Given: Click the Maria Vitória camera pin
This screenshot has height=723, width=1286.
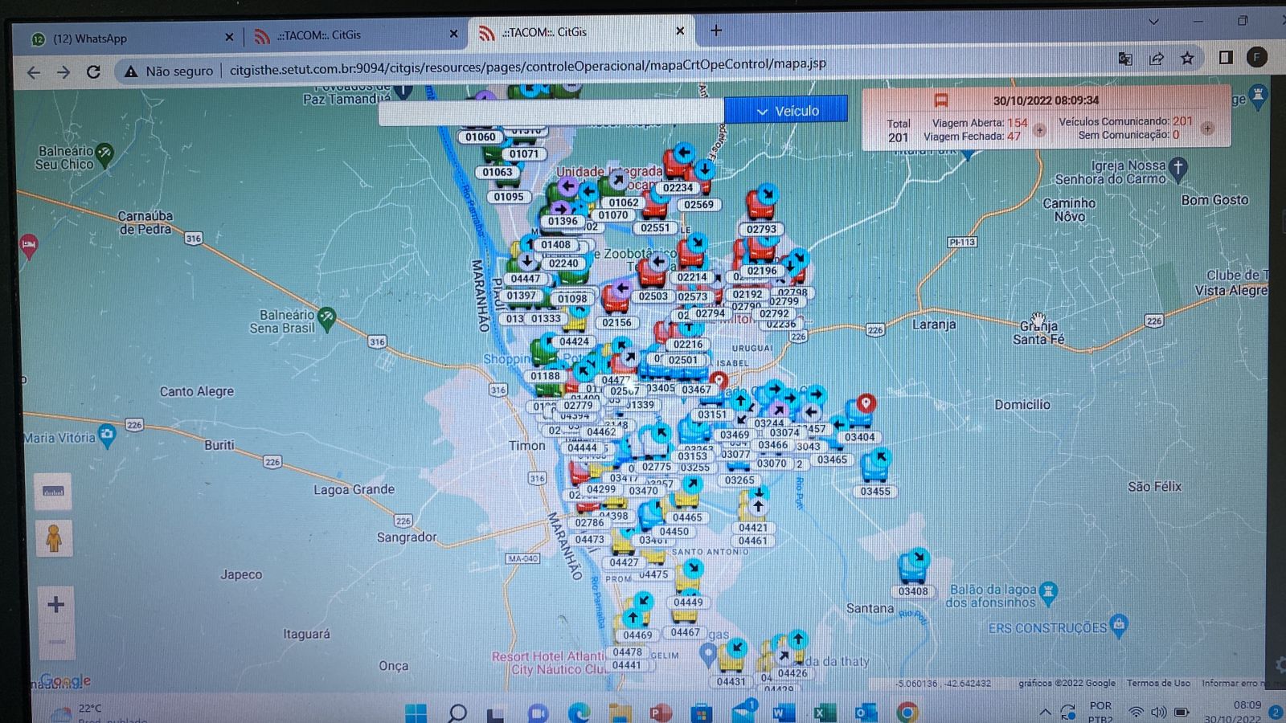Looking at the screenshot, I should [x=107, y=435].
